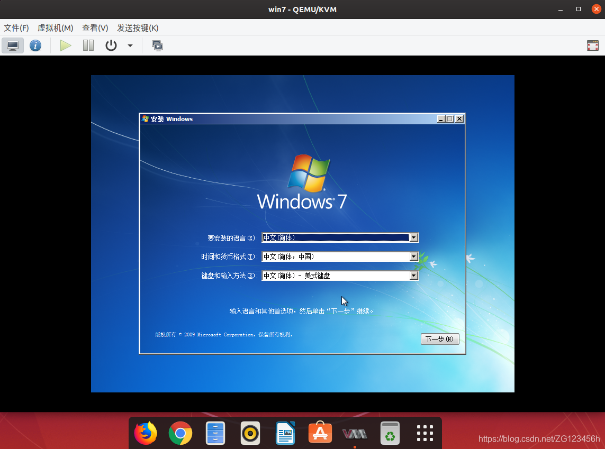Open Rhythmbox music player from the dock

(x=250, y=433)
